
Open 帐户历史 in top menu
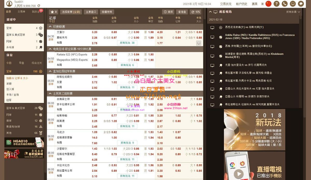click(242, 4)
